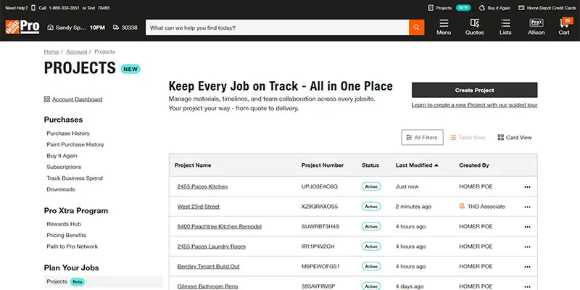Screen dimensions: 580x290
Task: Open options menu for West 23rd Street
Action: (527, 207)
